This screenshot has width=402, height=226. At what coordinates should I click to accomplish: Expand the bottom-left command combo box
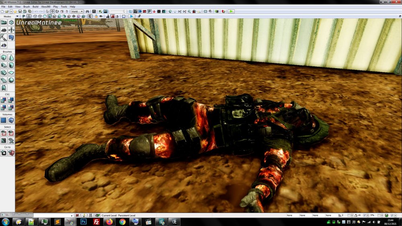[72, 216]
